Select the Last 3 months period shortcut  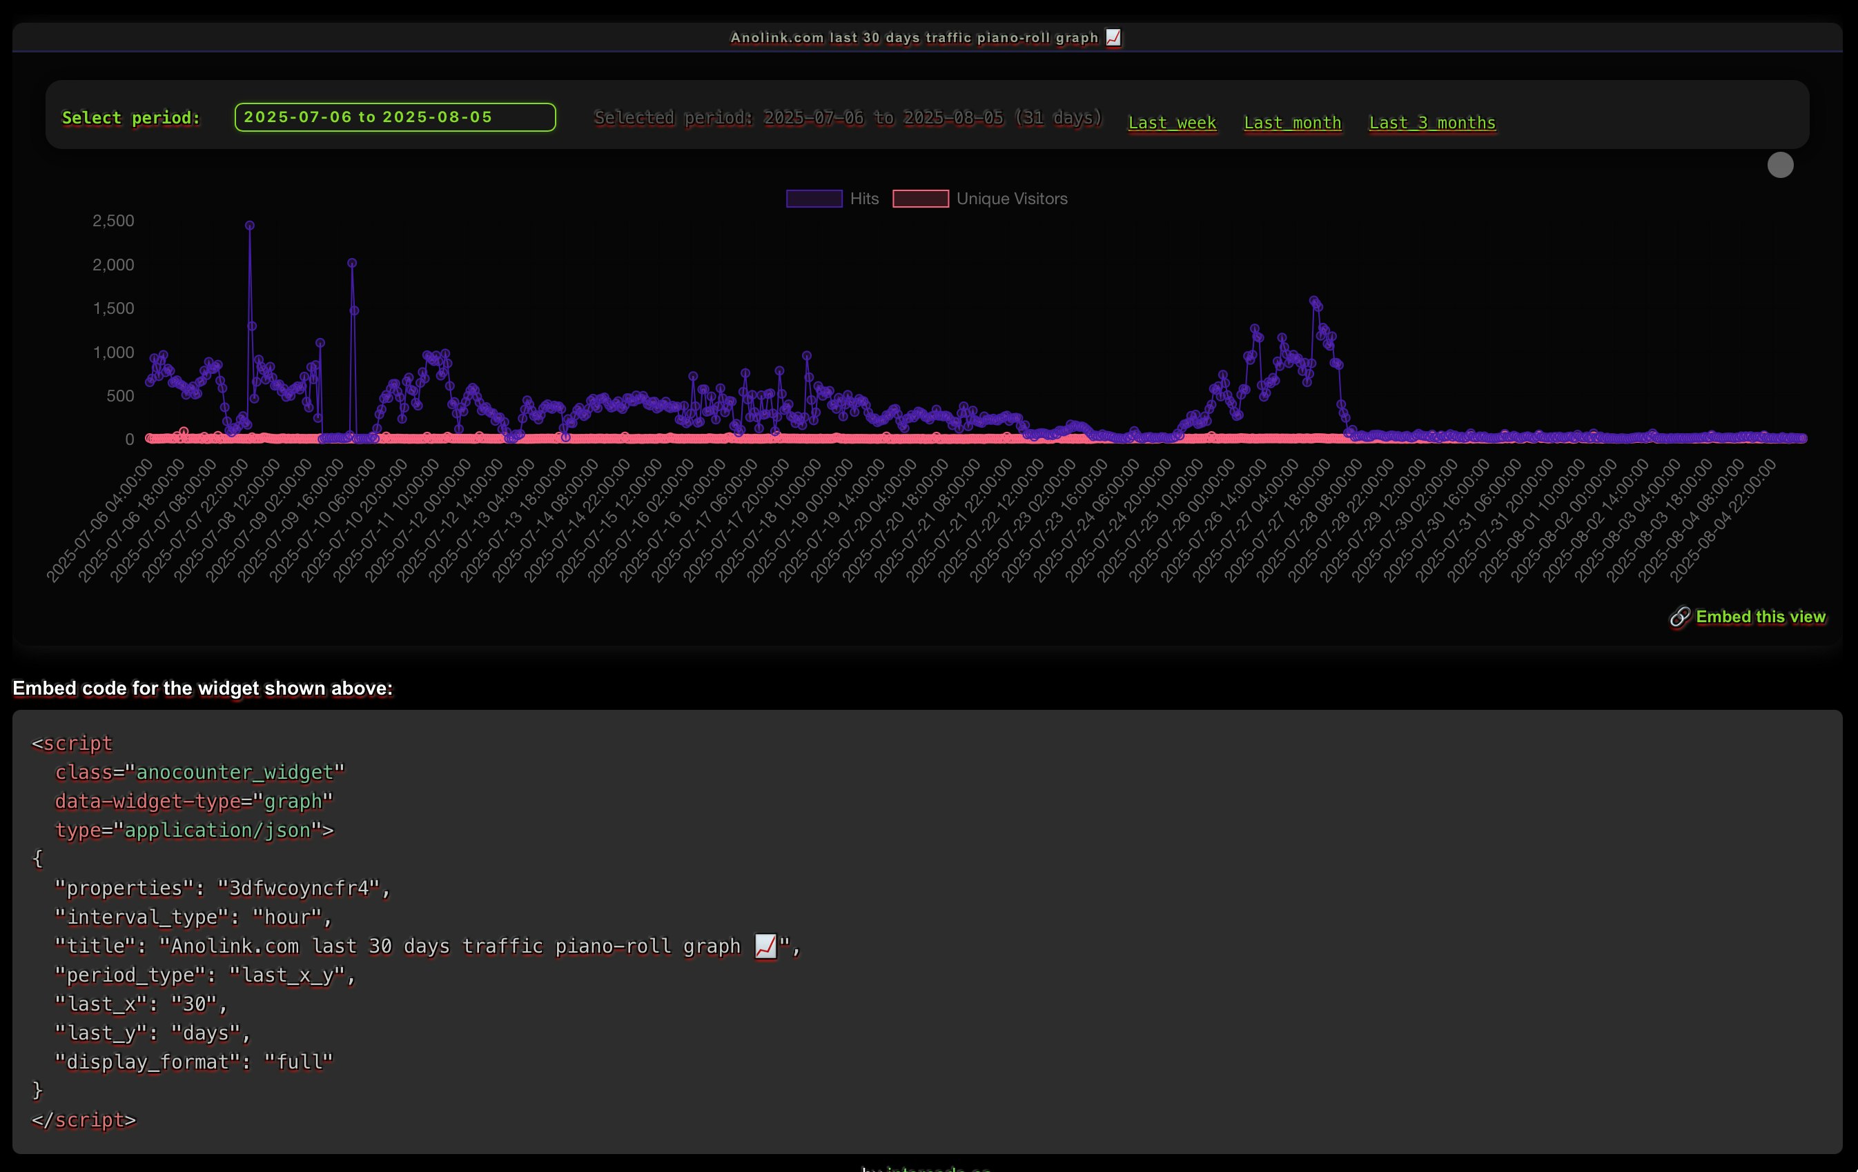click(1432, 123)
